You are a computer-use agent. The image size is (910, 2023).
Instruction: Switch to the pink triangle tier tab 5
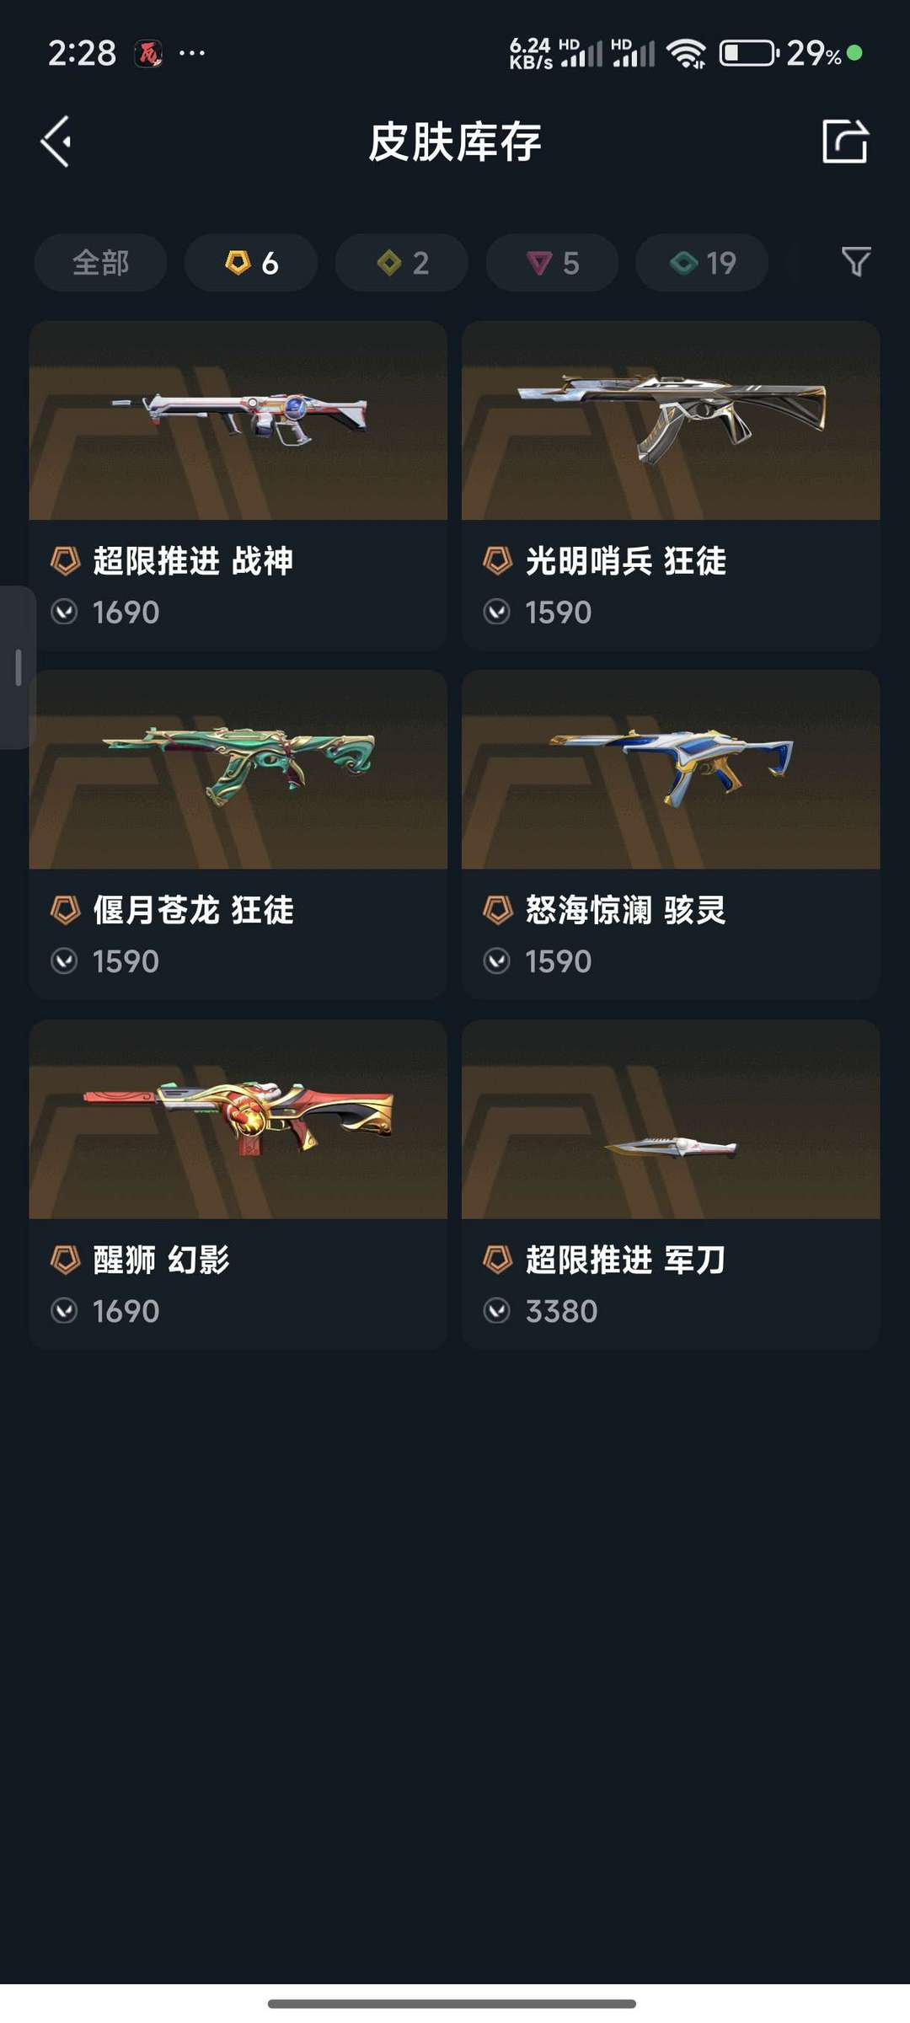[552, 263]
